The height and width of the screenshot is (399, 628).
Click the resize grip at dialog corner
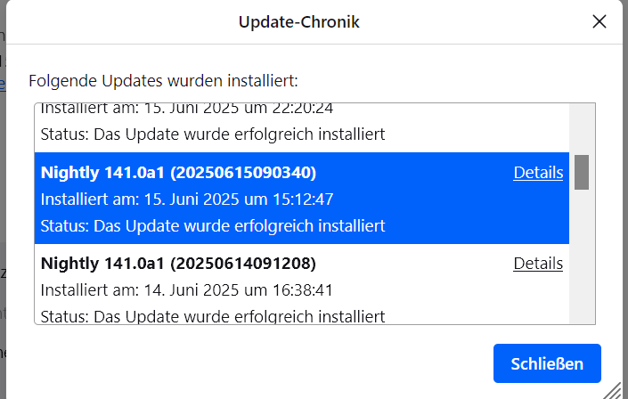tap(613, 390)
